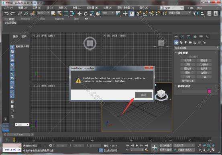Select the Link tool icon
The image size is (222, 155).
[x=20, y=13]
